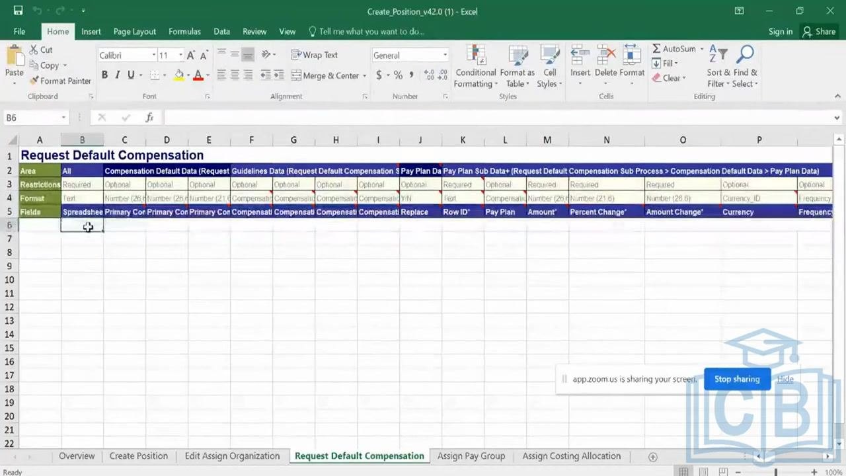Click AutoSum sigma
The image size is (846, 476).
click(674, 49)
